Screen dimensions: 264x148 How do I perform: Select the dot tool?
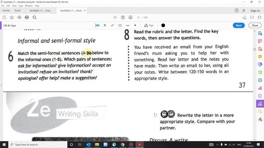pyautogui.click(x=135, y=25)
